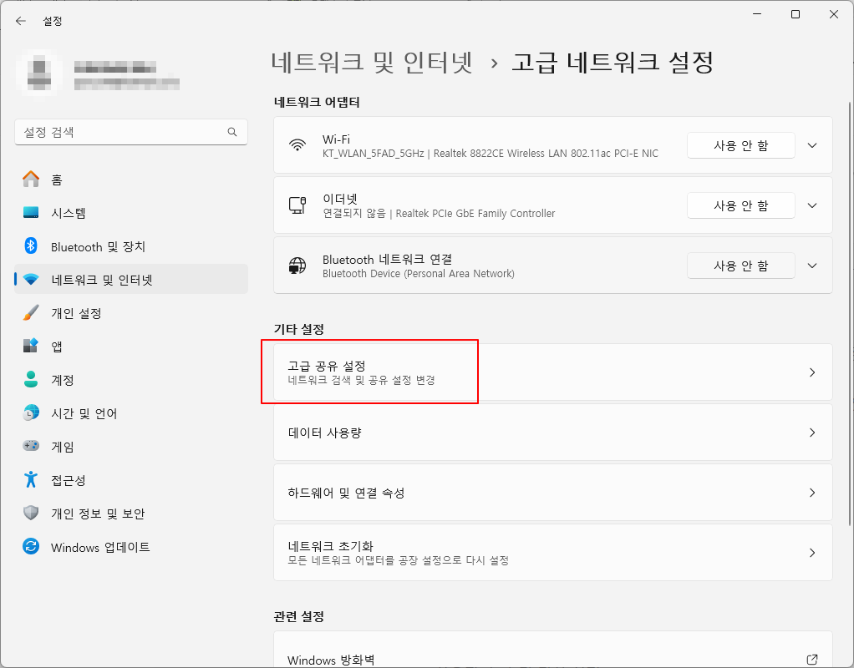This screenshot has width=854, height=668.
Task: Open 계정 settings via sidebar icon
Action: pos(34,379)
